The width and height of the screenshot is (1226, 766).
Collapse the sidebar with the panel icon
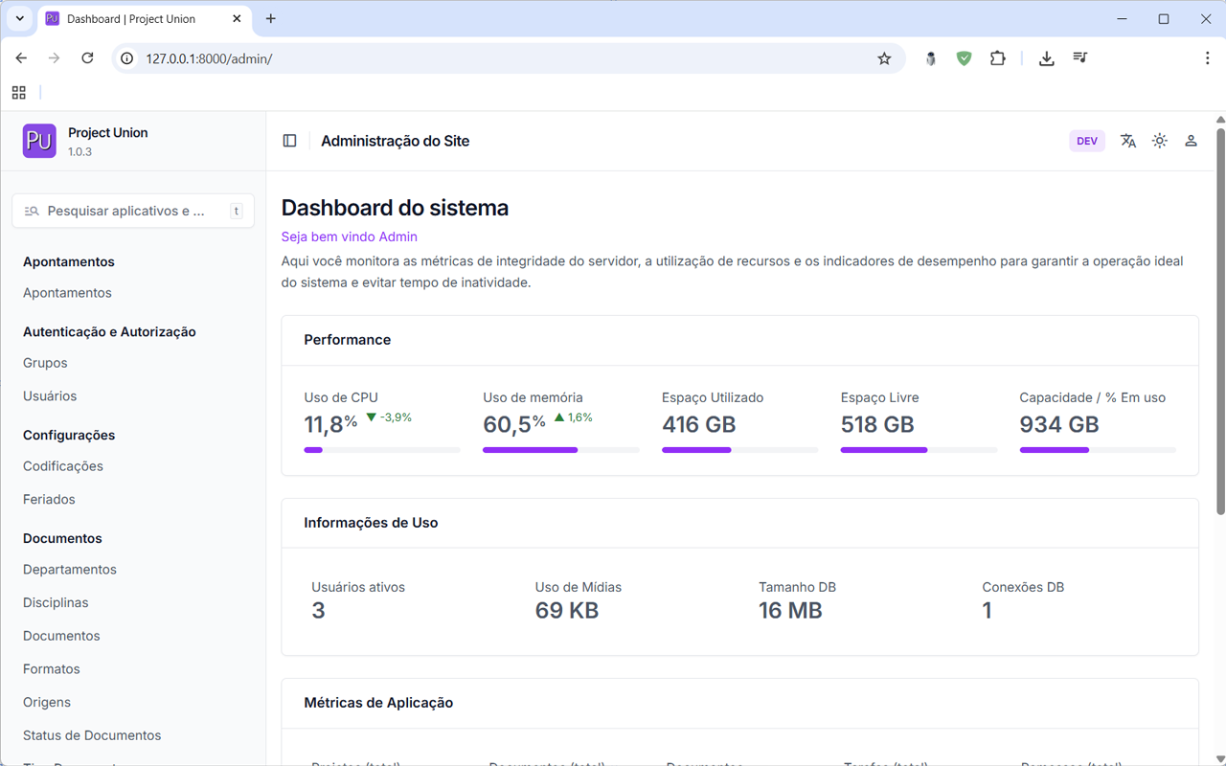pos(289,141)
